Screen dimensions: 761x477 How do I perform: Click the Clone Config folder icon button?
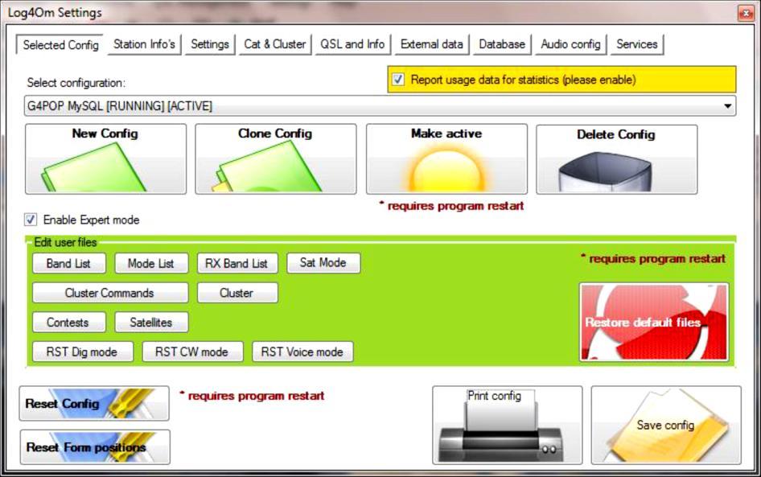click(x=276, y=159)
